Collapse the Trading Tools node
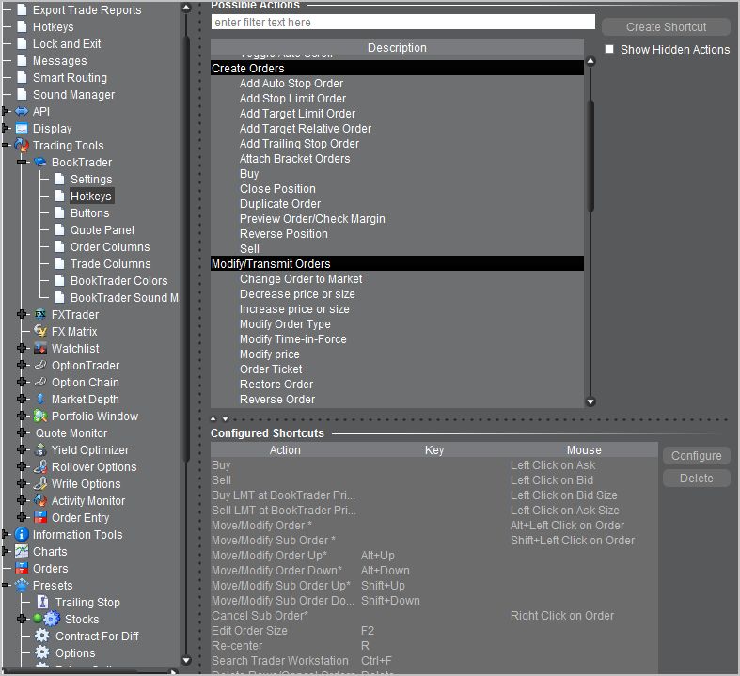This screenshot has width=740, height=676. coord(5,146)
